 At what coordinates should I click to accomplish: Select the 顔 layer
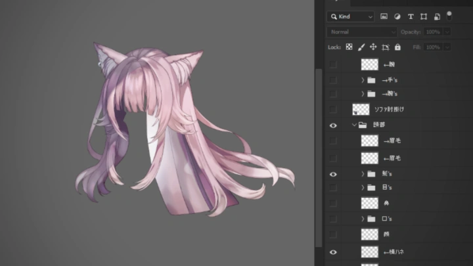tap(394, 234)
